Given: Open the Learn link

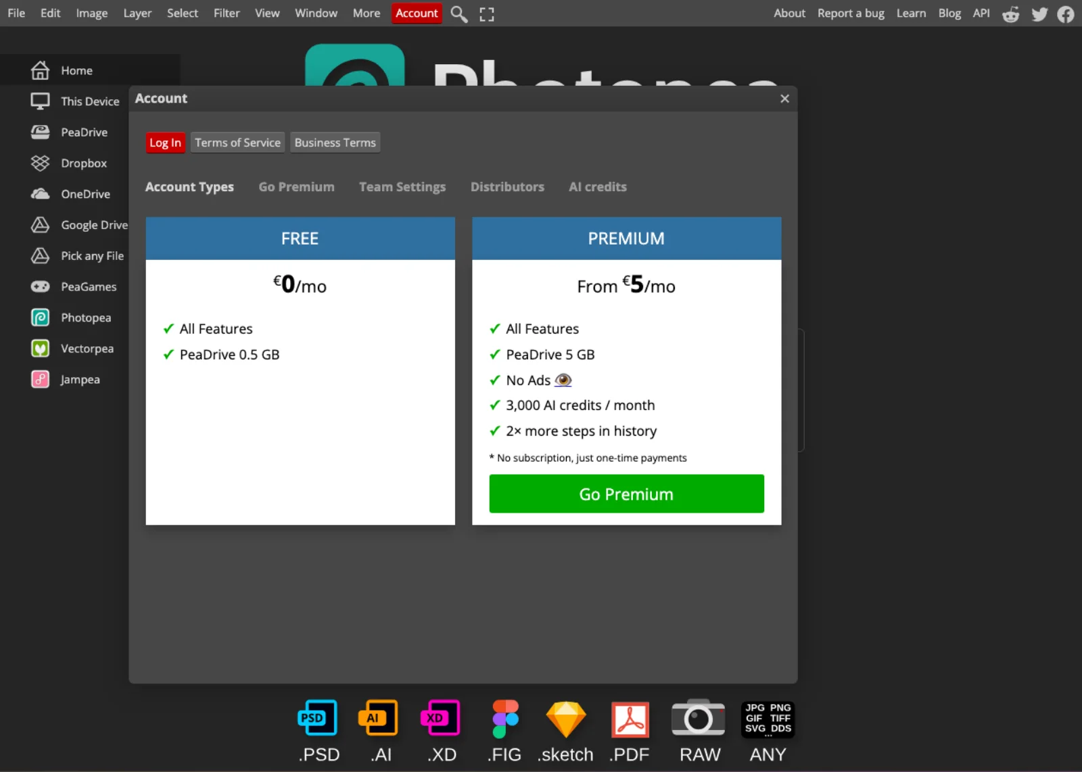Looking at the screenshot, I should click(x=911, y=14).
